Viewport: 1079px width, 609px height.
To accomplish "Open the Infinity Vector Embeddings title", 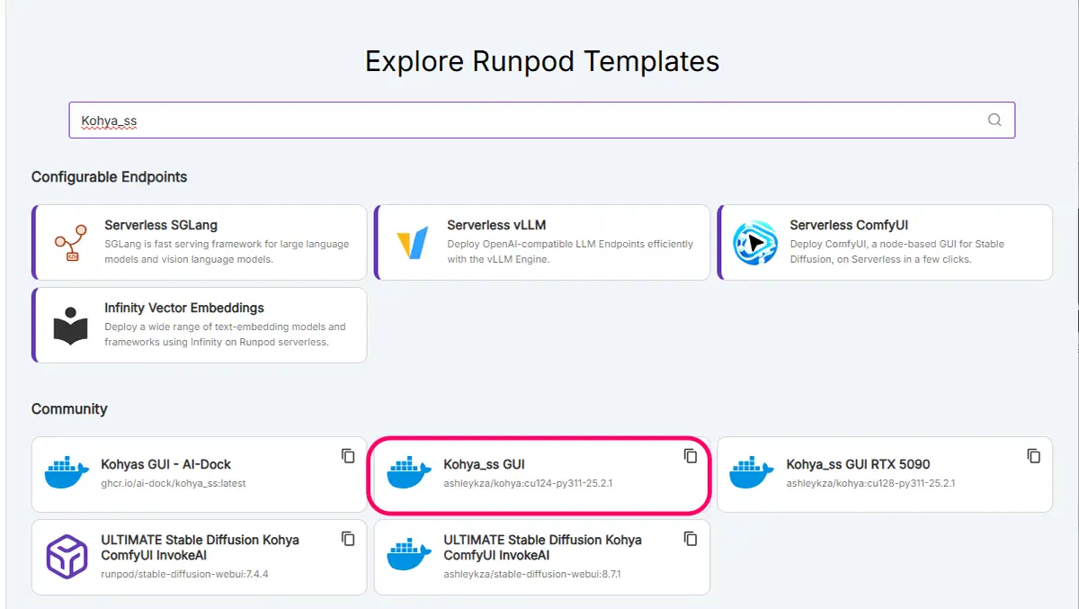I will [184, 308].
